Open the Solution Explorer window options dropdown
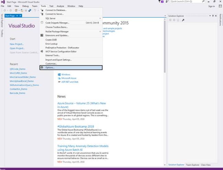Screen dimensions: 223x170 click(x=210, y=16)
